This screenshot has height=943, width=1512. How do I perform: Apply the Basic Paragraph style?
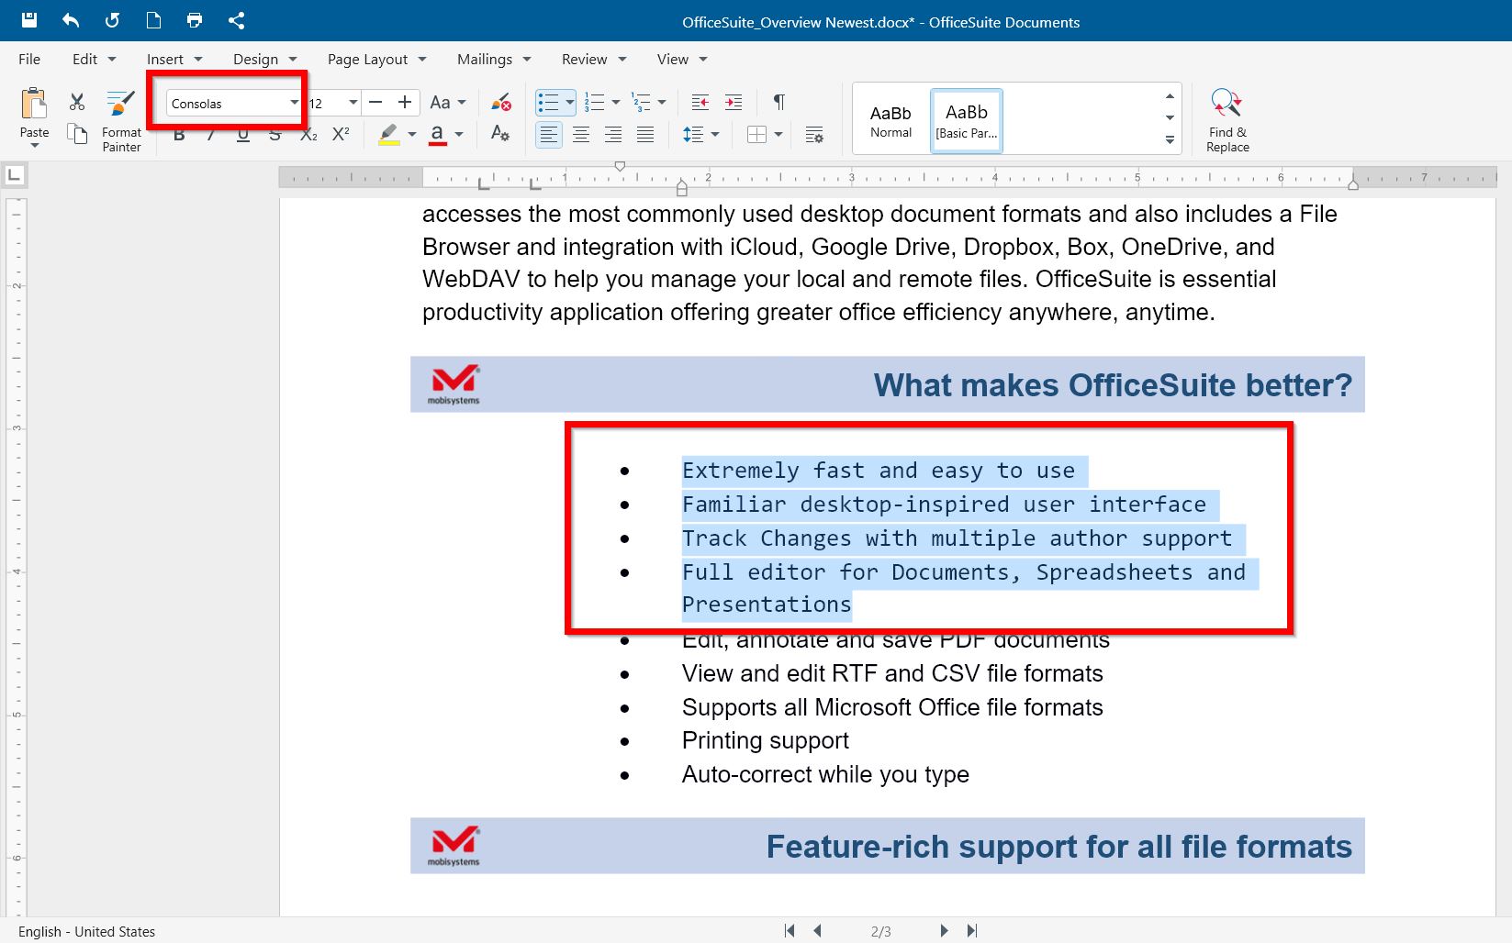[x=966, y=120]
